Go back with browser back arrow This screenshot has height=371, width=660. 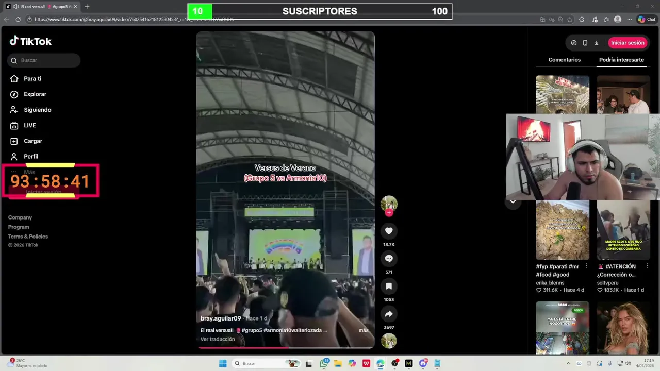(x=7, y=19)
